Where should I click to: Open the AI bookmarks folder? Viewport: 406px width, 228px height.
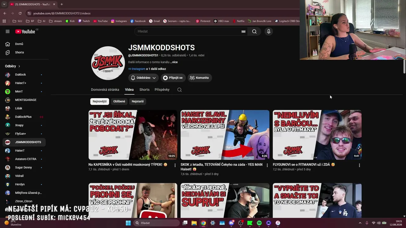[x=42, y=21]
